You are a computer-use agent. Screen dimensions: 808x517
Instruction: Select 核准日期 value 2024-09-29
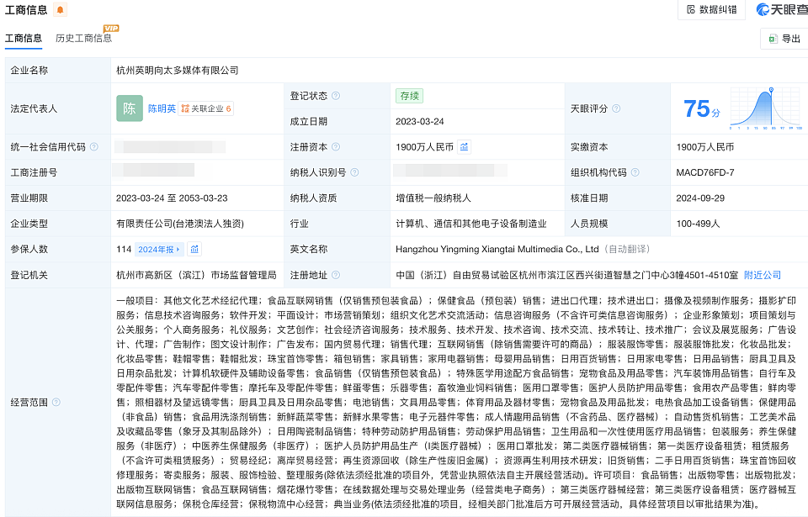[x=700, y=198]
